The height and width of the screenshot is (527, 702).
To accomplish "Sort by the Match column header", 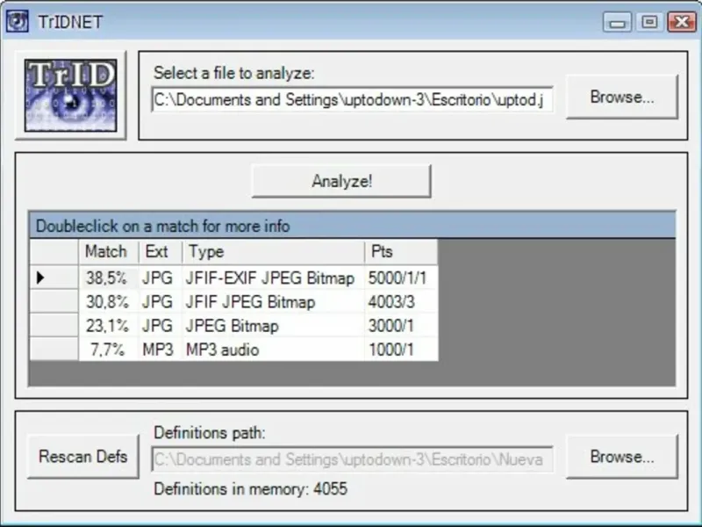I will pos(108,251).
